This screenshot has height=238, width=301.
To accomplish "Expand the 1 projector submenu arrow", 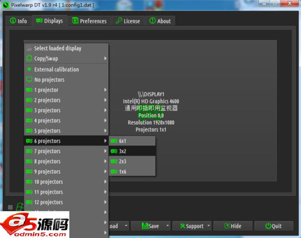I will [105, 89].
